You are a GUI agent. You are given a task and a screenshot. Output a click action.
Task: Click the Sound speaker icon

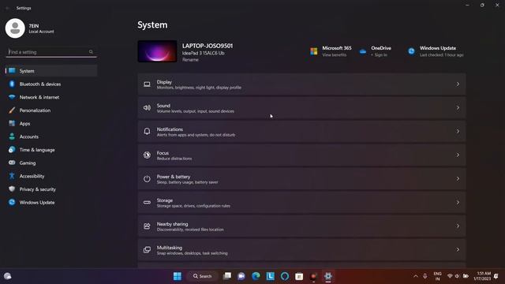tap(147, 108)
